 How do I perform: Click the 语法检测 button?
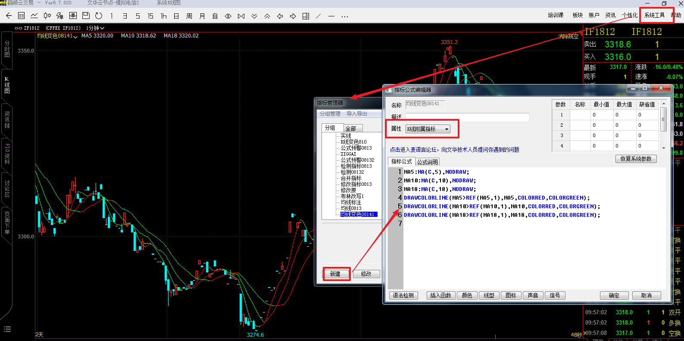coord(403,295)
